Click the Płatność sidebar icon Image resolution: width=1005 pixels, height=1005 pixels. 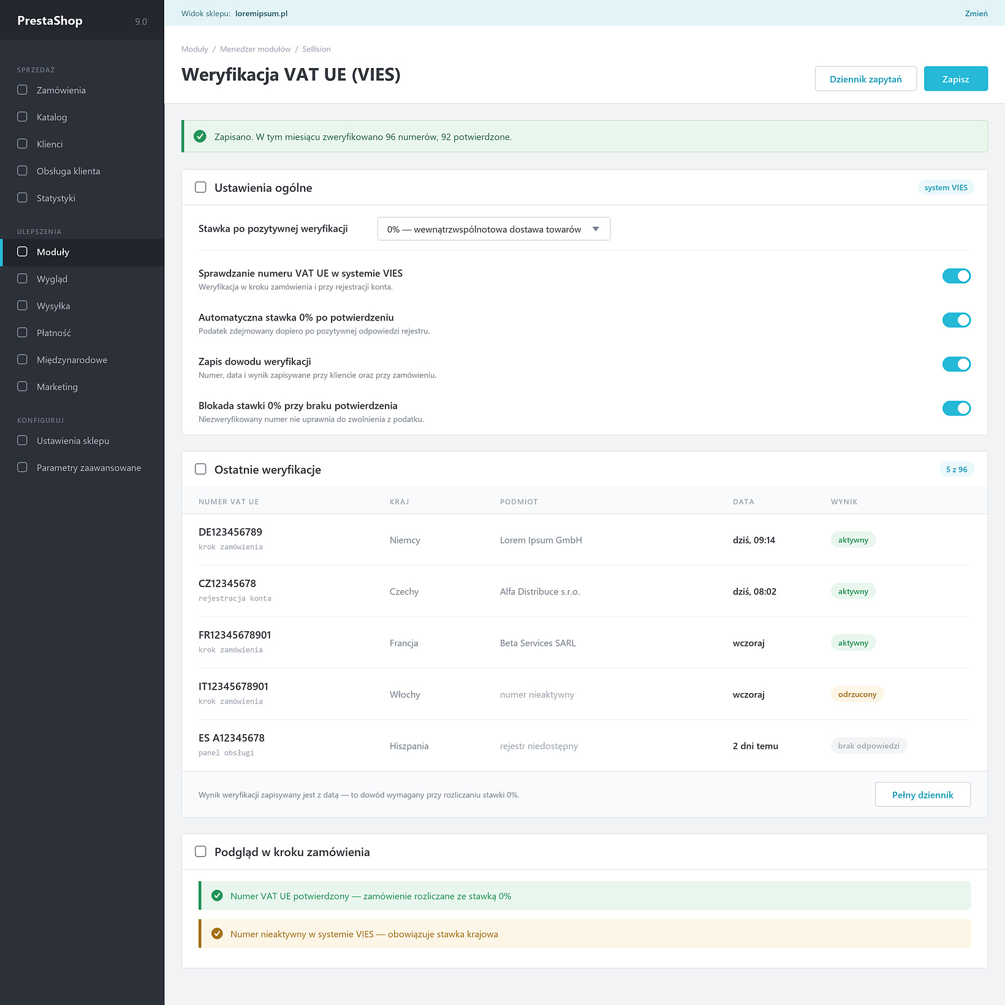[x=22, y=333]
